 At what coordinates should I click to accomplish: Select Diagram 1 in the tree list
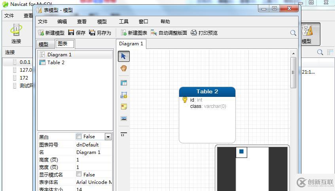click(75, 55)
